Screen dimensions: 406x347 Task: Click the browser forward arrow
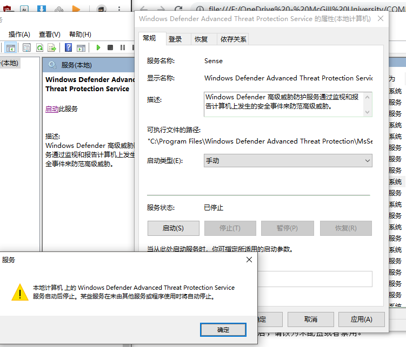point(161,9)
